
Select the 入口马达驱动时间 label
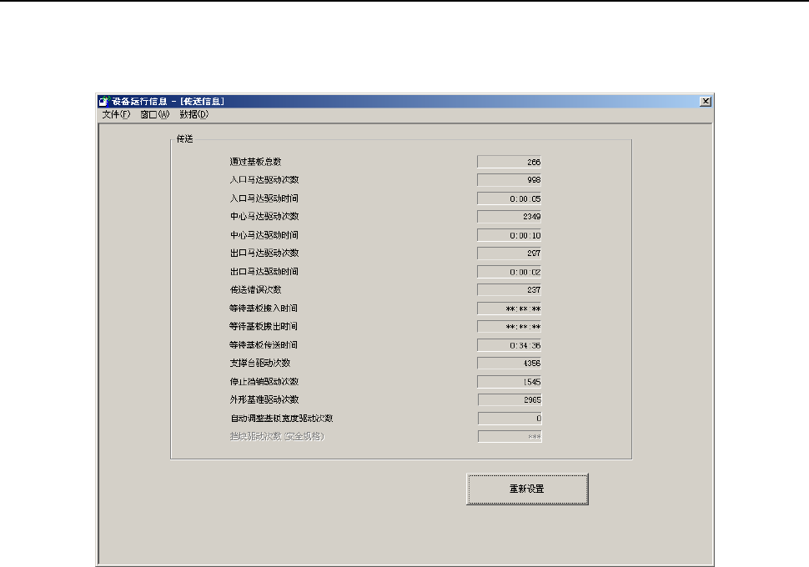264,198
